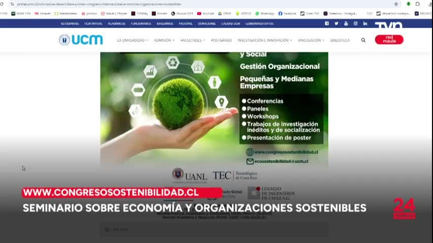This screenshot has width=433, height=243.
Task: Open the Musica 2024 bookmark
Action: click(x=182, y=14)
